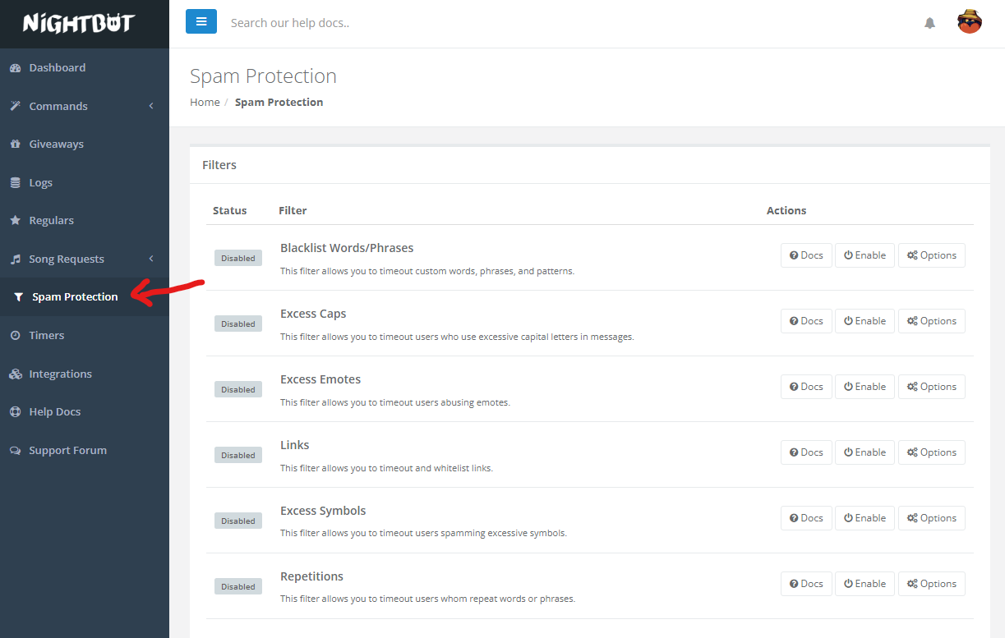Open Docs for Excess Caps

pyautogui.click(x=806, y=321)
